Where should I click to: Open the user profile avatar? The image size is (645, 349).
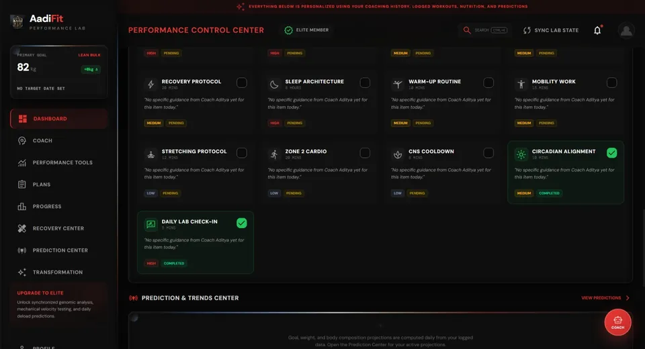point(626,30)
